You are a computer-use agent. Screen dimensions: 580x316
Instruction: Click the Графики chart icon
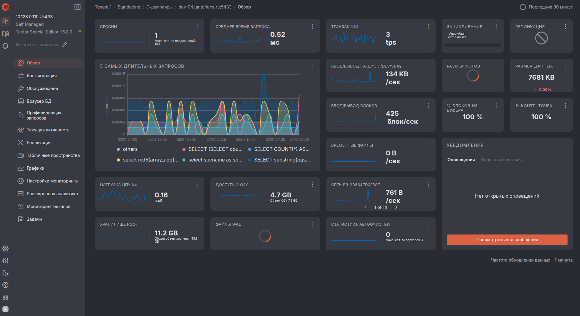[x=21, y=168]
